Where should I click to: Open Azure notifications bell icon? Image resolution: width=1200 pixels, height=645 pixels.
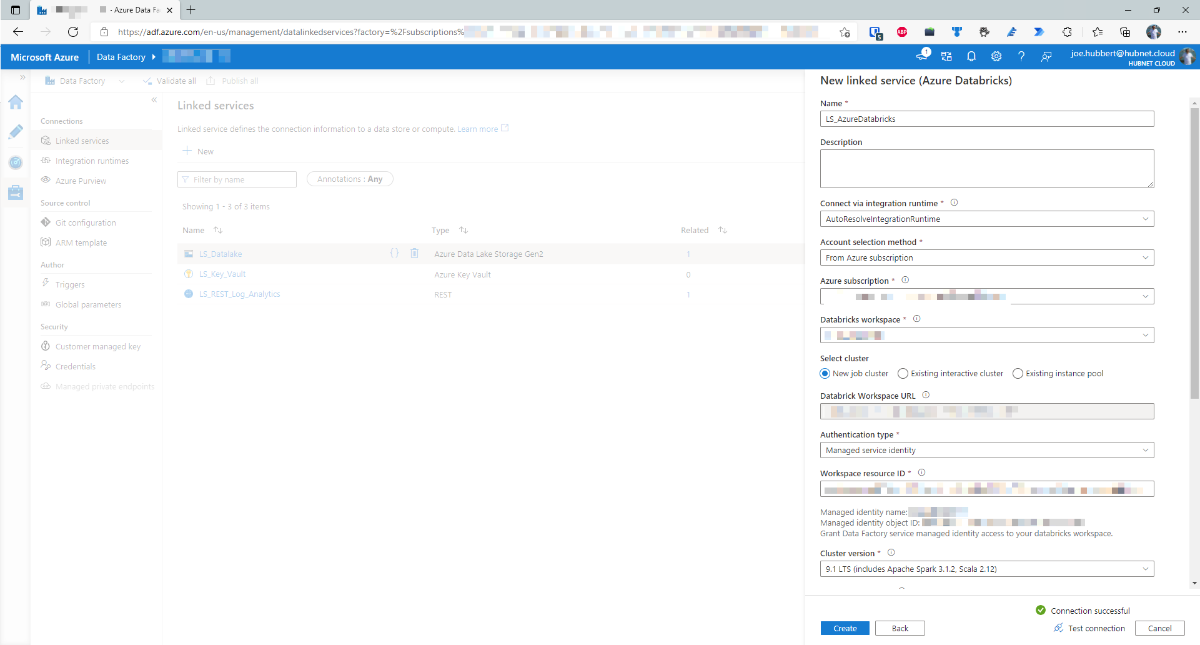(x=971, y=56)
